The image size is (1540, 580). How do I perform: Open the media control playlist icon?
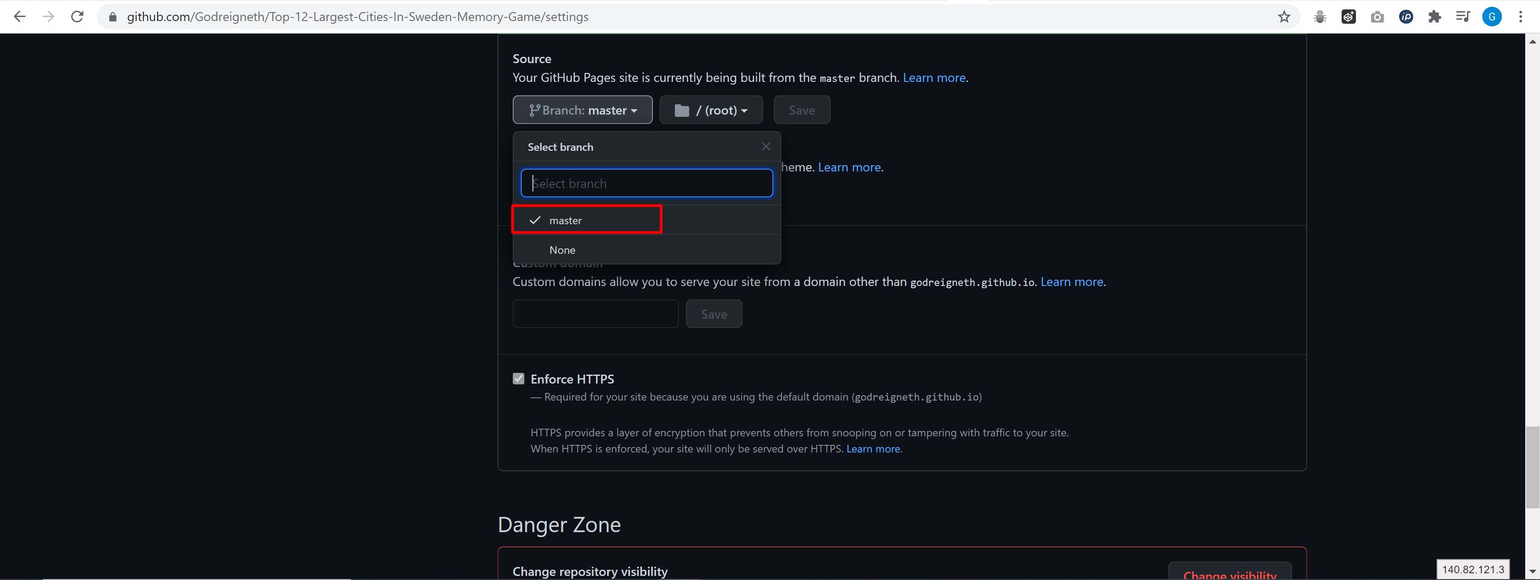[x=1463, y=17]
